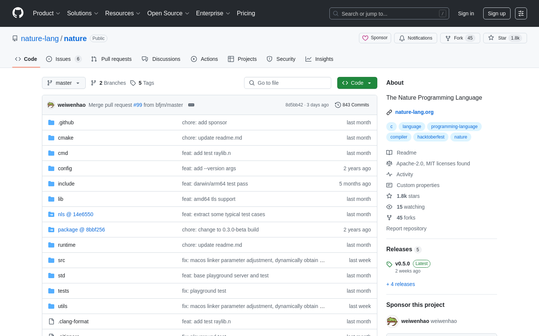The image size is (539, 336).
Task: Click the tag icon next to 5 Tags
Action: point(133,83)
